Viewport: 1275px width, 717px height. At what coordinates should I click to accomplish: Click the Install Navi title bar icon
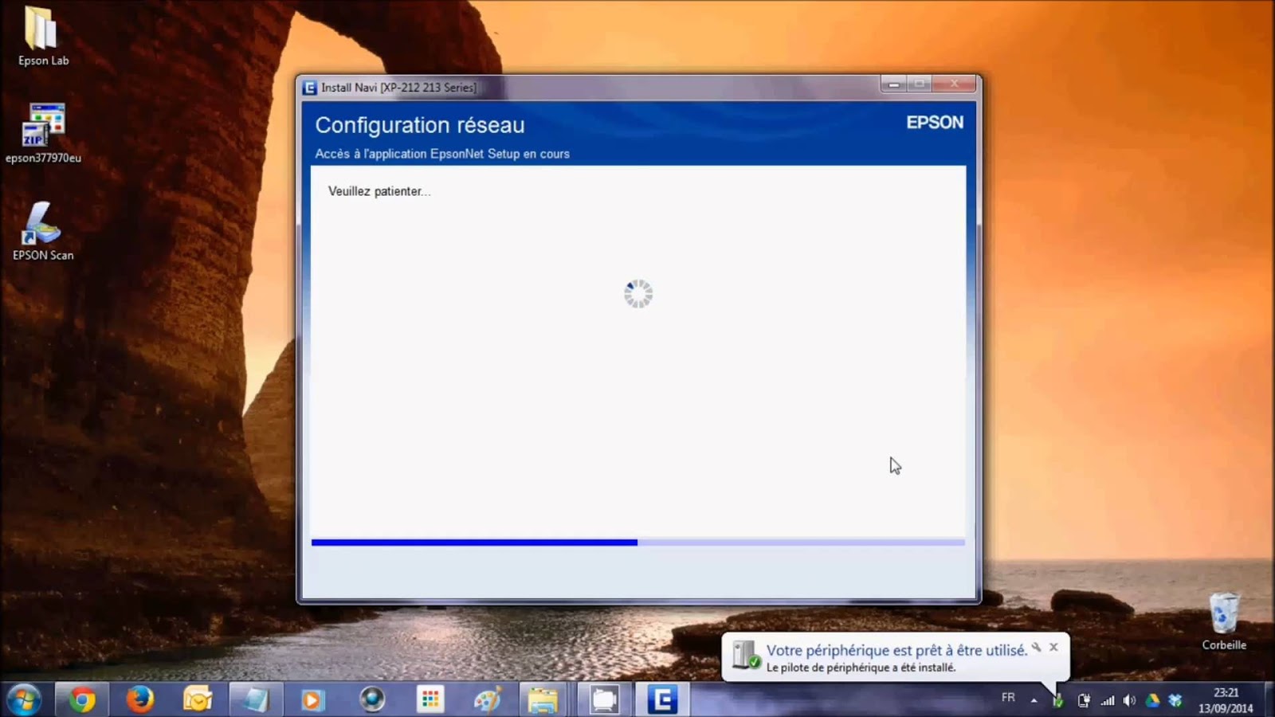pyautogui.click(x=310, y=88)
